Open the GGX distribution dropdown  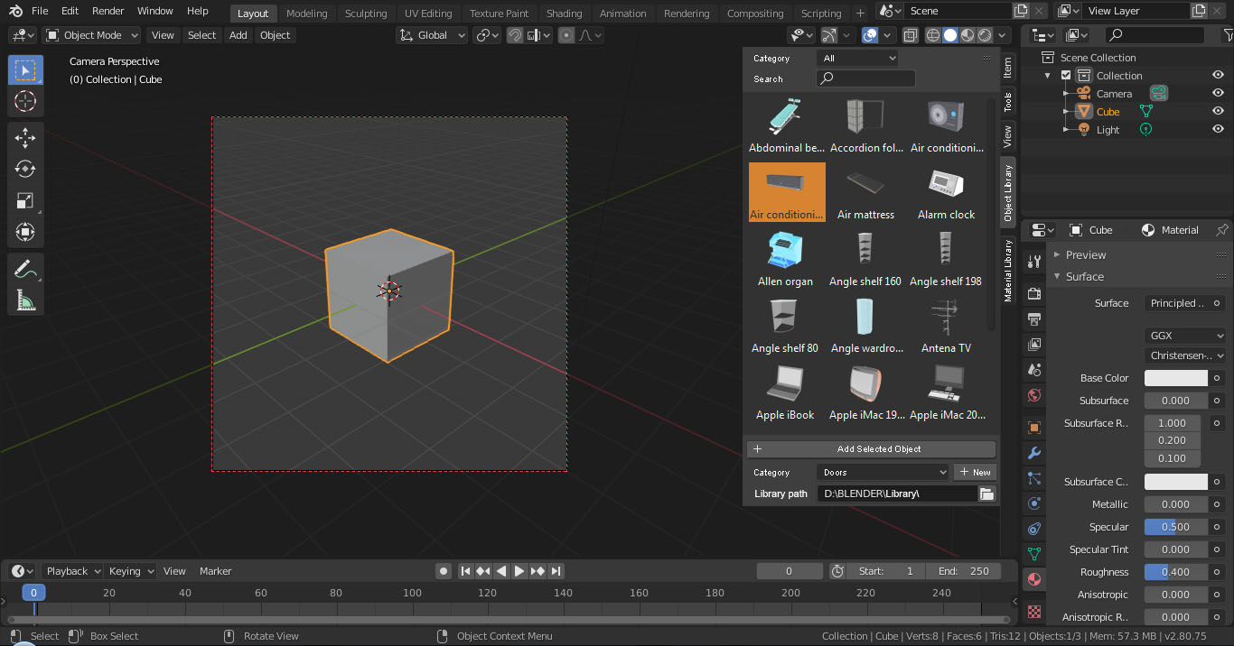pyautogui.click(x=1184, y=335)
